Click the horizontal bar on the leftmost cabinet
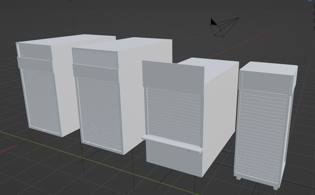Viewport: 315px width, 195px height. click(35, 64)
